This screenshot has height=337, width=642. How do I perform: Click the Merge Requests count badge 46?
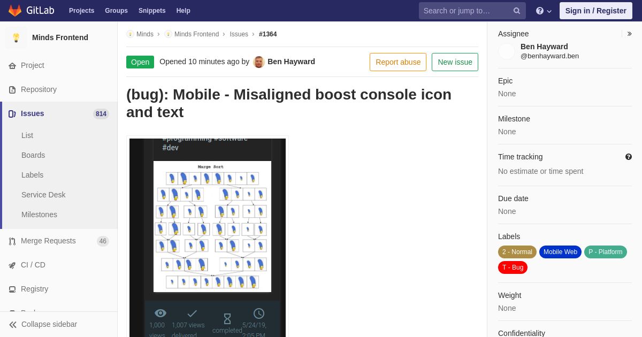point(103,241)
